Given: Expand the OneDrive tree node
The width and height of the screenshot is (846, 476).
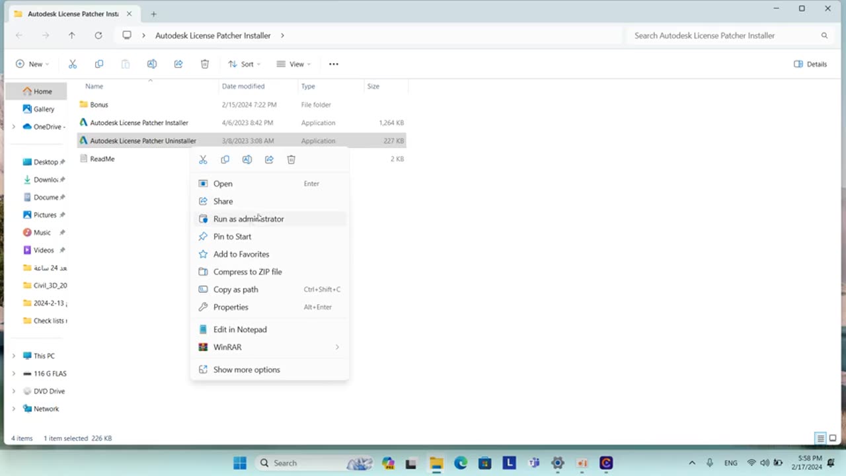Looking at the screenshot, I should pos(13,127).
